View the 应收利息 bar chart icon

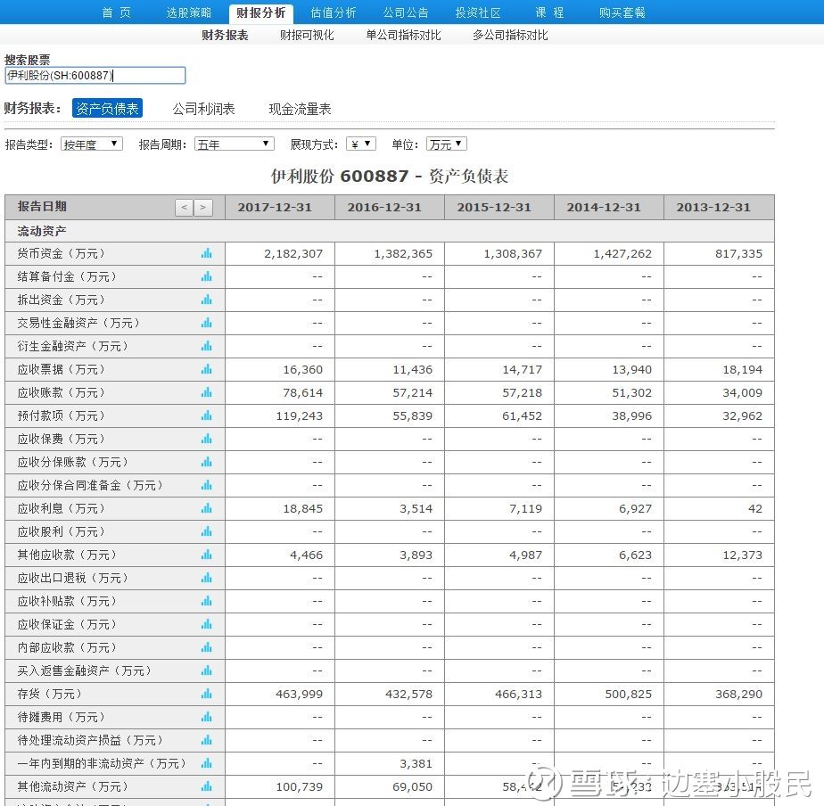(206, 508)
